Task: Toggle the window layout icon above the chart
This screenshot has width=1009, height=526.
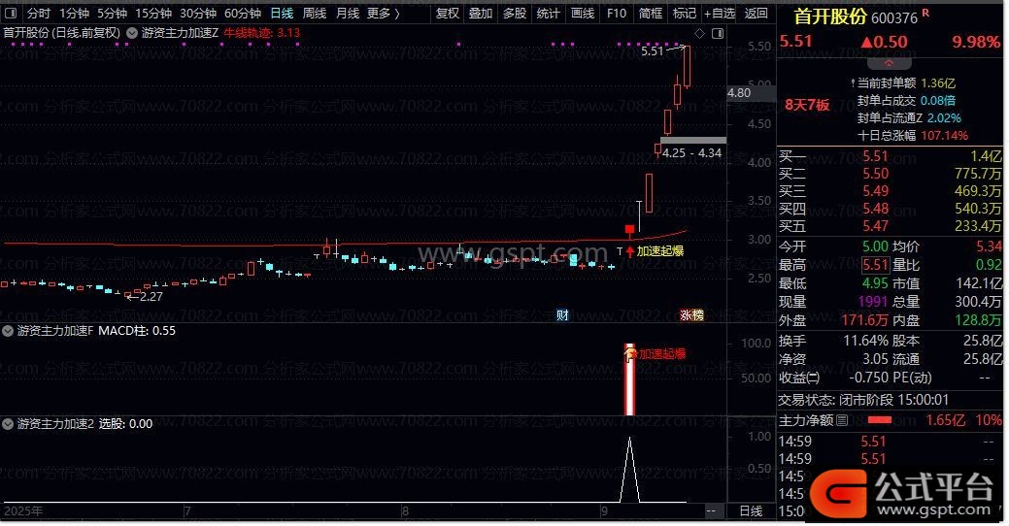Action: [718, 33]
